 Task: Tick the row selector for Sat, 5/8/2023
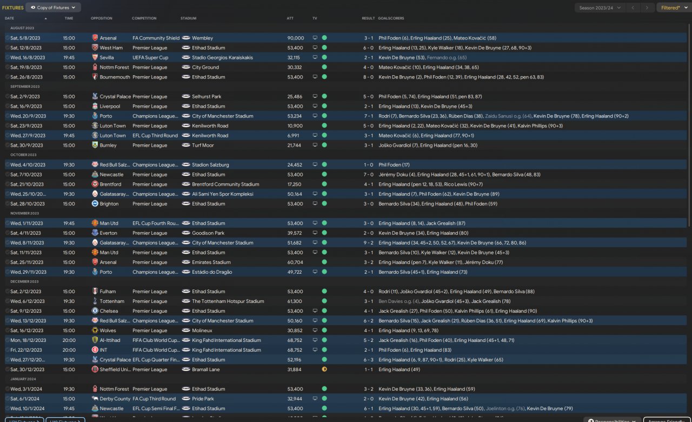pyautogui.click(x=8, y=38)
